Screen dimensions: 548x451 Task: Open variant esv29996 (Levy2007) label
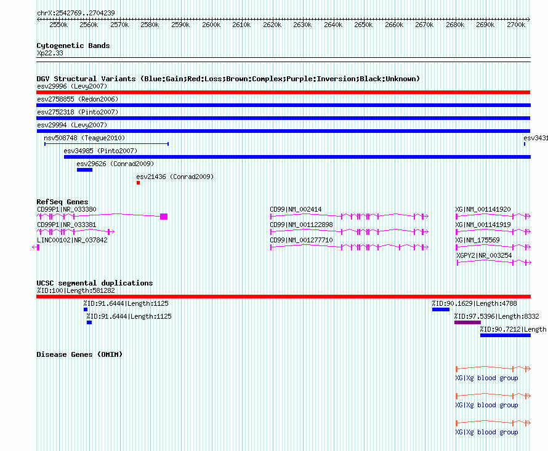point(72,86)
